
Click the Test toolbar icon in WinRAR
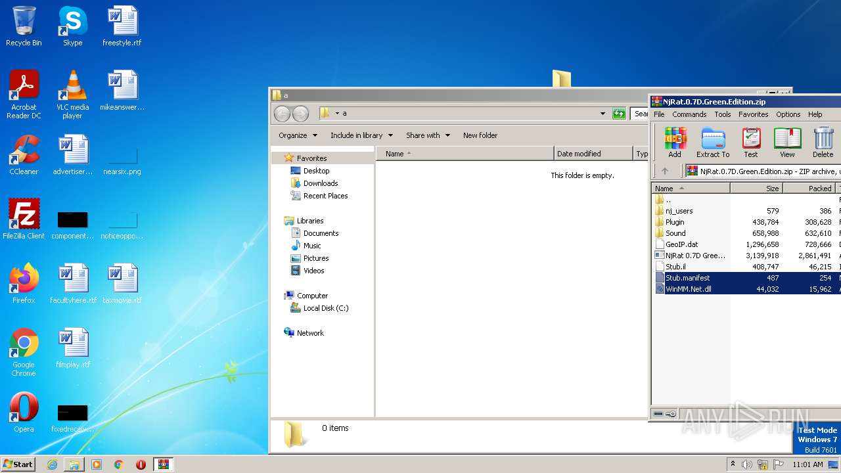751,142
